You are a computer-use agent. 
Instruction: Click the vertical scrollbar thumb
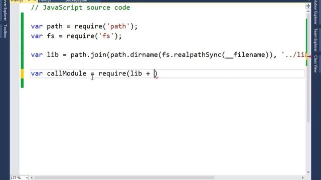pyautogui.click(x=308, y=68)
